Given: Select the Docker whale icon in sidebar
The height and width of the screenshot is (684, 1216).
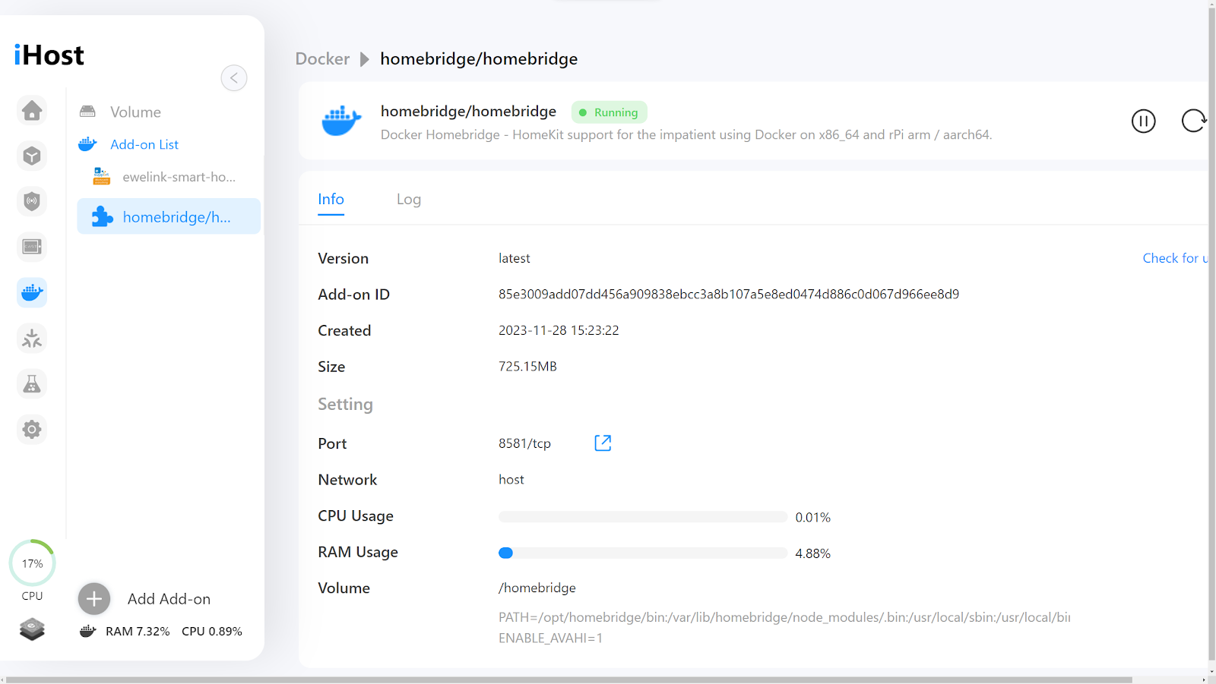Looking at the screenshot, I should coord(32,292).
